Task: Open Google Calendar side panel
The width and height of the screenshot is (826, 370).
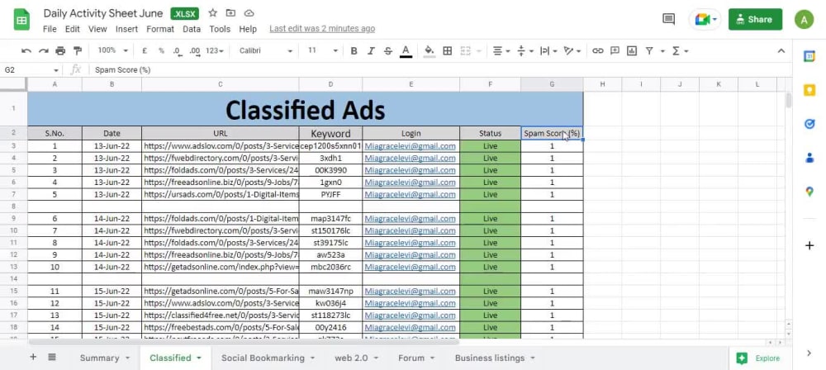Action: click(x=809, y=56)
